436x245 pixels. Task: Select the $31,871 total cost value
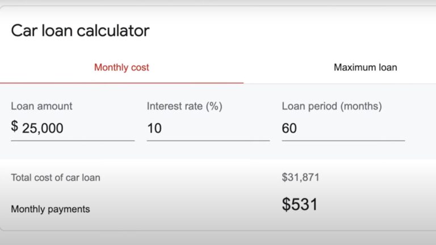(x=300, y=178)
